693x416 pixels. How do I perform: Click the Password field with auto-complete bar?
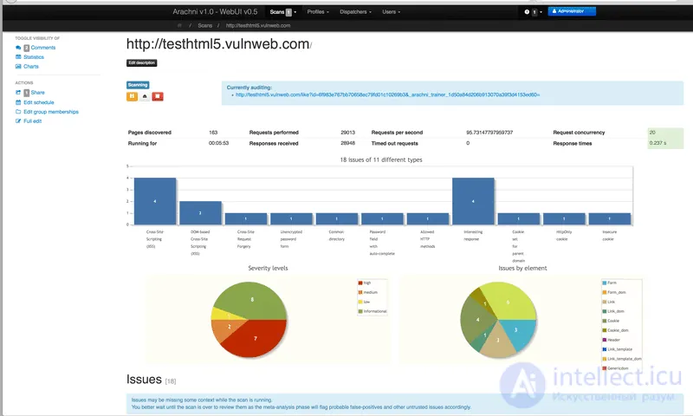(x=382, y=218)
